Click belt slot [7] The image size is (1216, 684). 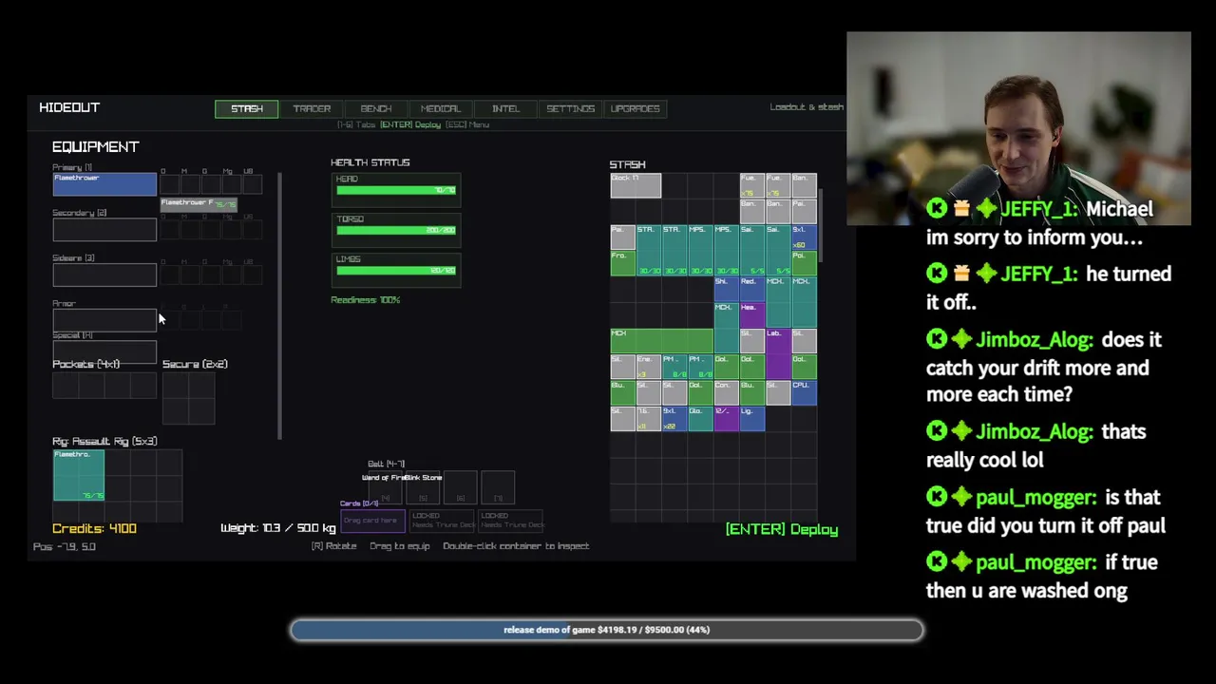tap(498, 487)
